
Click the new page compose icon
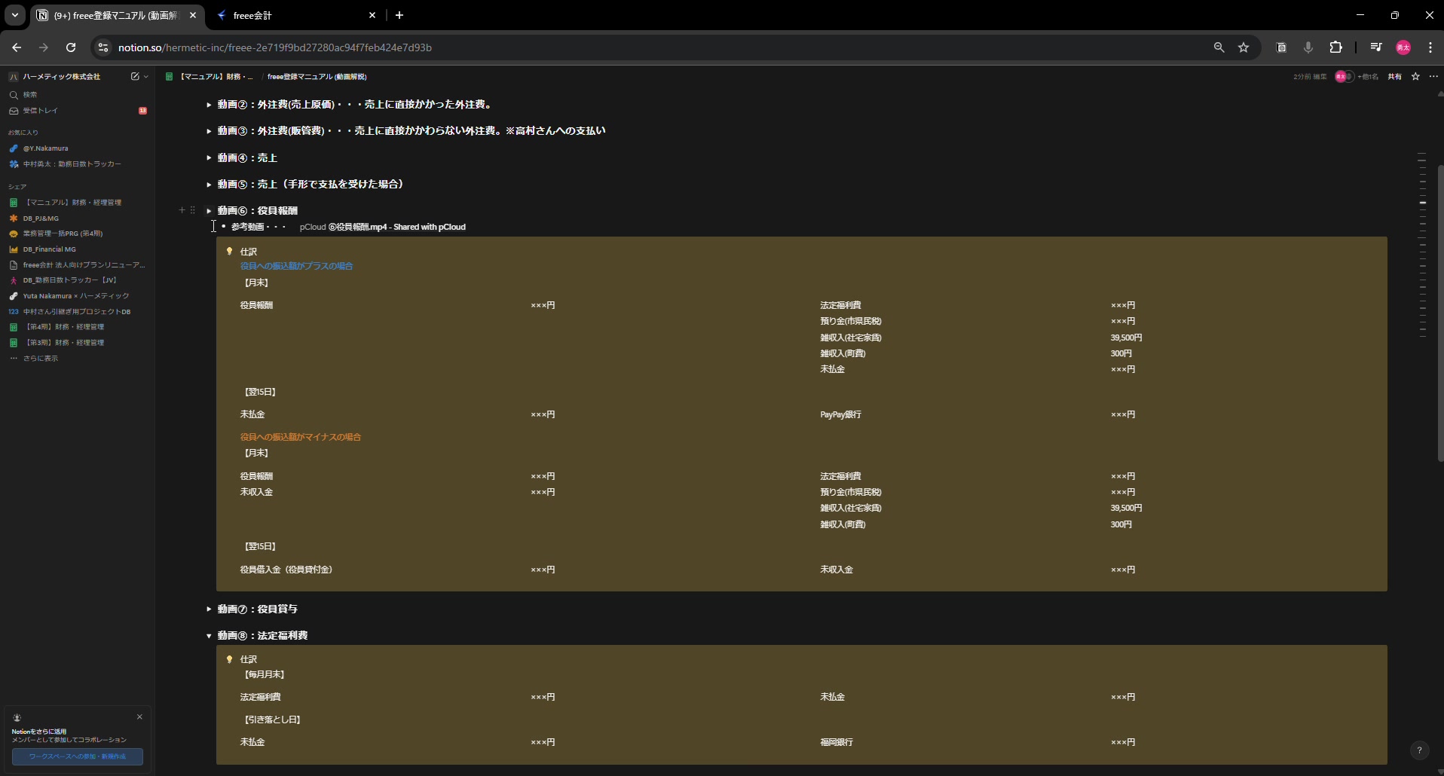point(135,76)
